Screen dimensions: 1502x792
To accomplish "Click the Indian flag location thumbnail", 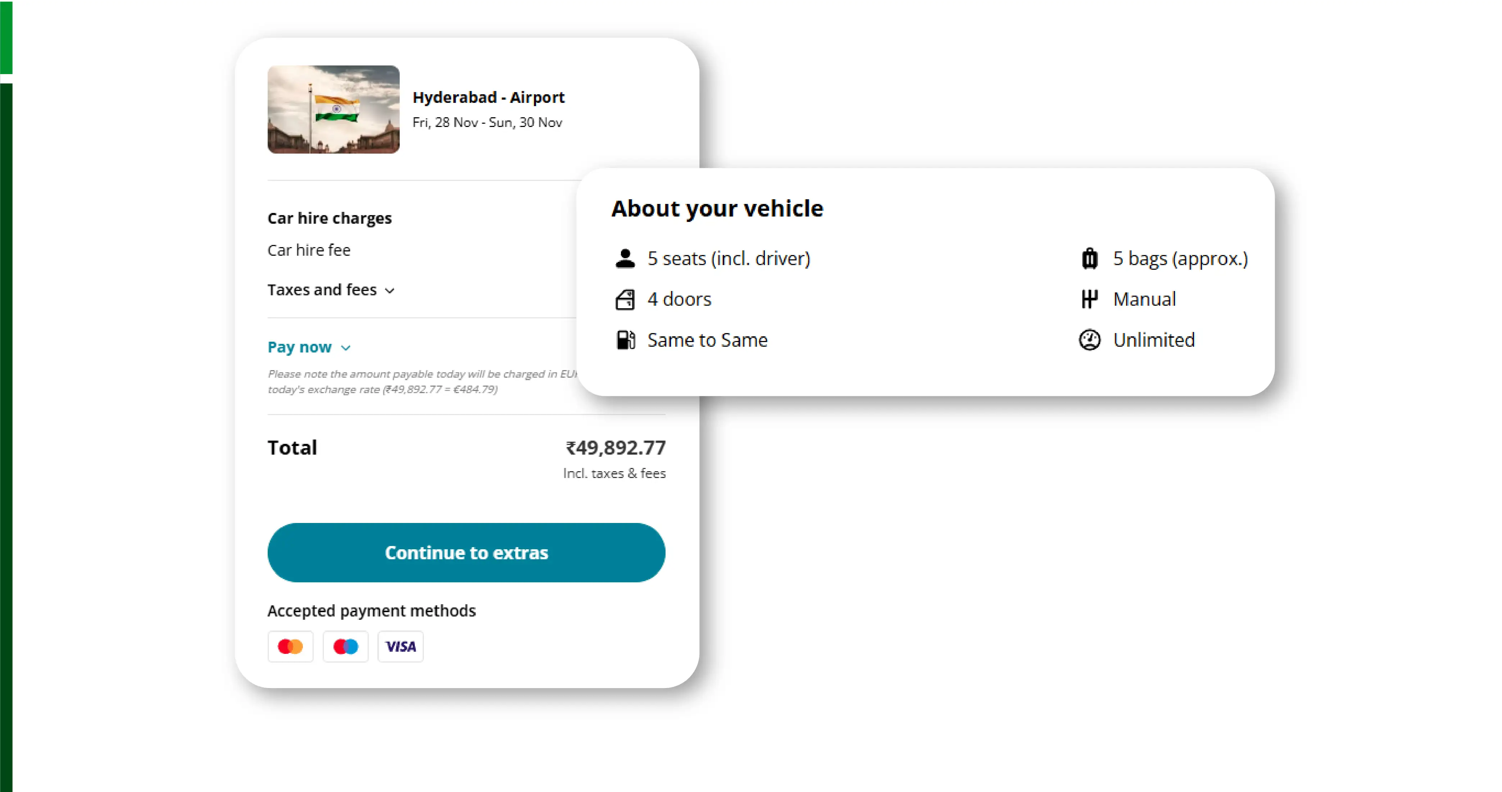I will pyautogui.click(x=333, y=110).
